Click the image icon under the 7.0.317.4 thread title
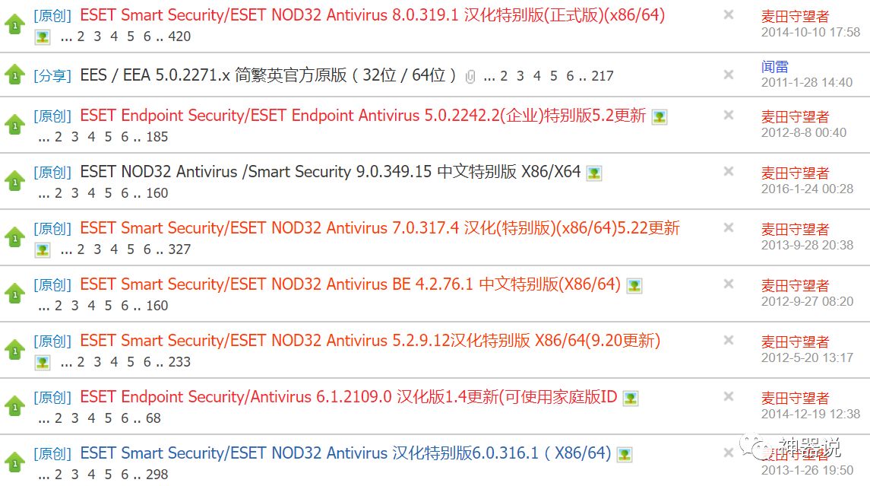The height and width of the screenshot is (486, 870). click(42, 249)
